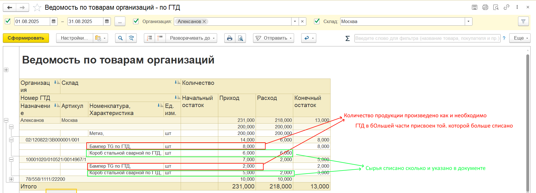Screen dimensions: 536x193
Task: Toggle the Организация filter checkbox
Action: [136, 21]
